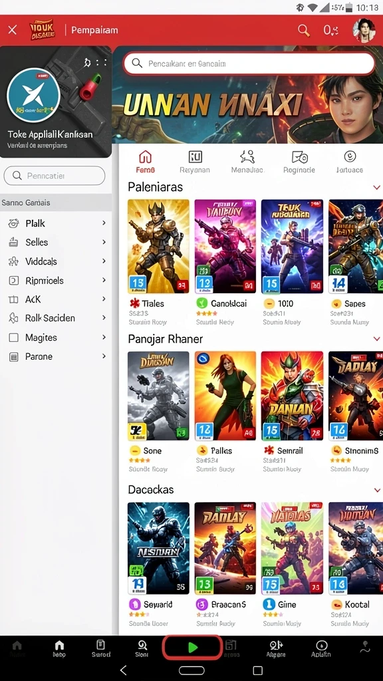Screen dimensions: 383x681
Task: Focus the Penncatier sidebar search field
Action: 55,176
